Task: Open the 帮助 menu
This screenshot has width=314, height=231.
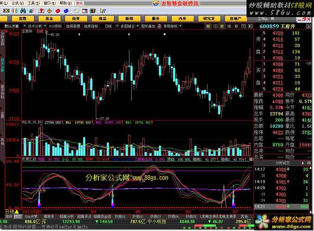Action: coord(66,3)
